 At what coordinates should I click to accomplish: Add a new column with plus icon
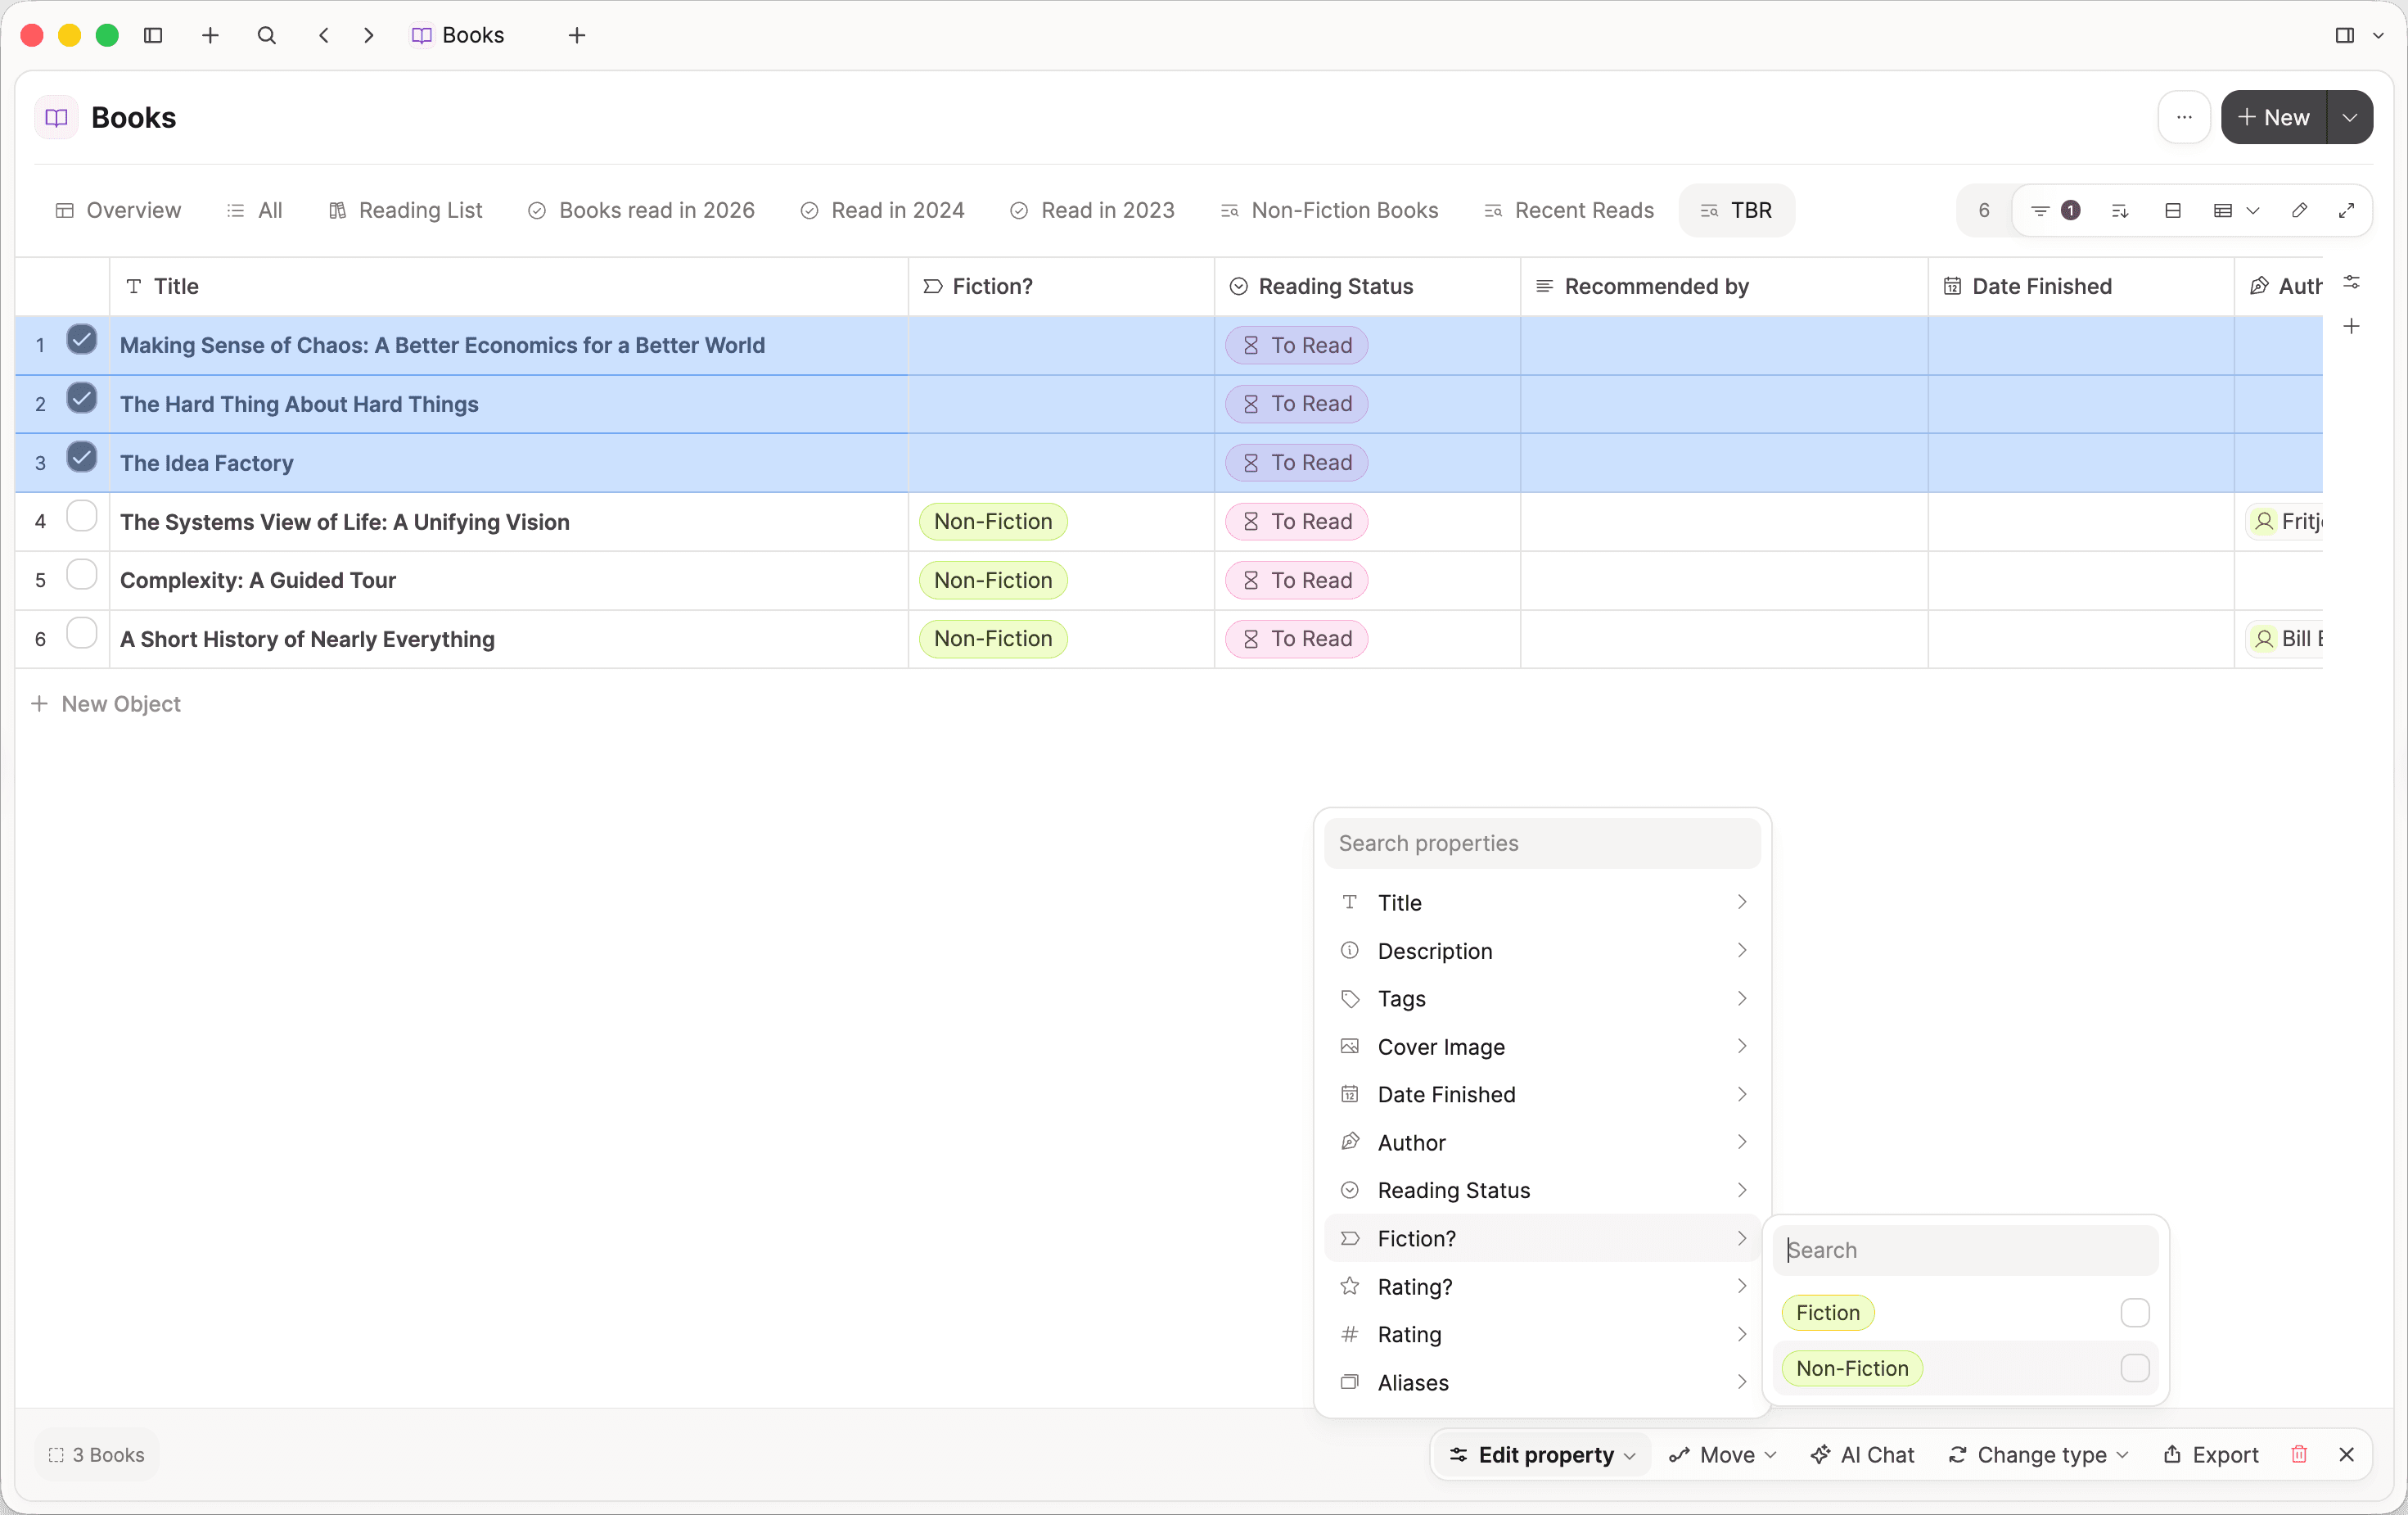point(2351,326)
